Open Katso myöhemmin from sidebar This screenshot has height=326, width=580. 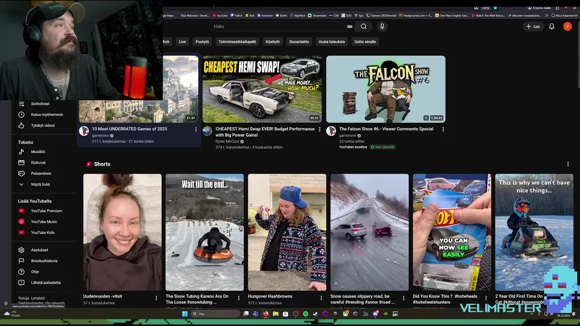(44, 115)
